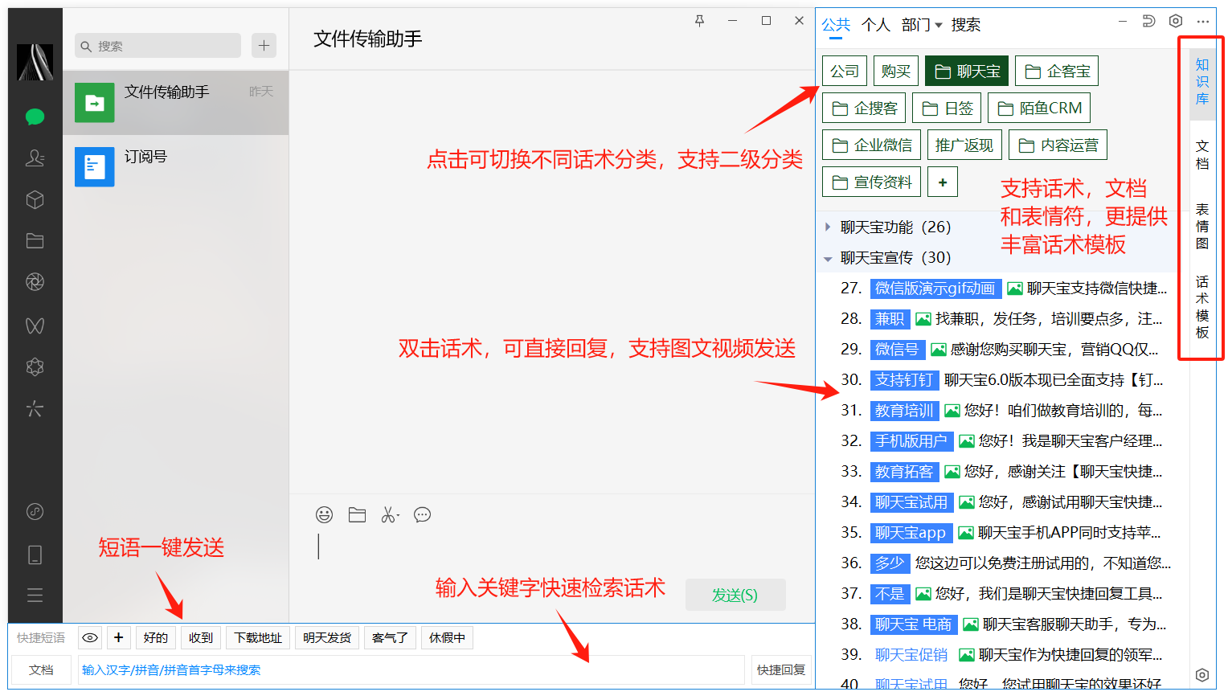The image size is (1228, 700).
Task: Select the 聊天宝 category folder
Action: coord(967,72)
